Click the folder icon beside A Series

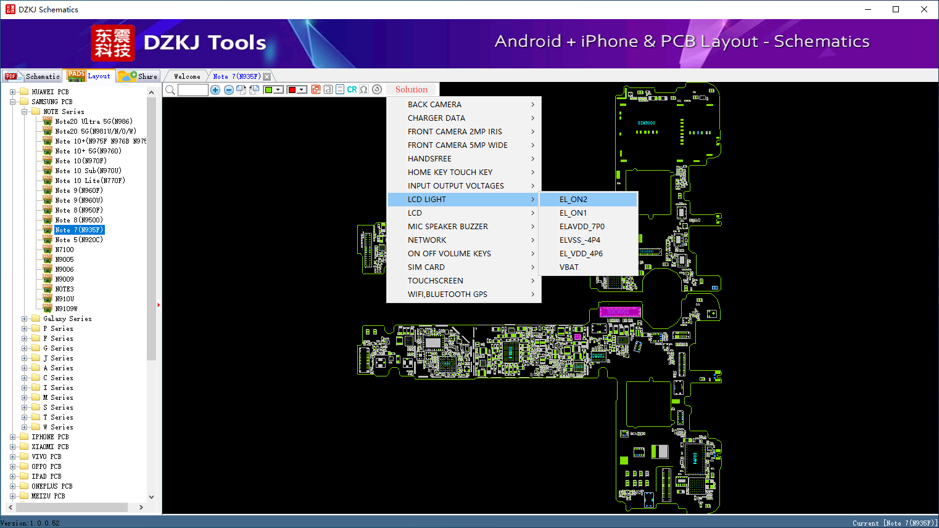(36, 368)
